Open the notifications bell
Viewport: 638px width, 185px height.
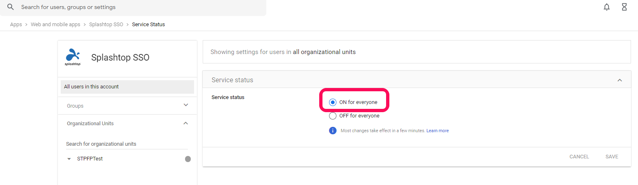[x=607, y=7]
